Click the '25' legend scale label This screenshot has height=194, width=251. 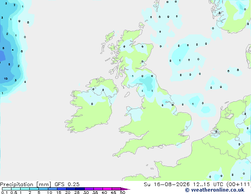tap(77, 192)
